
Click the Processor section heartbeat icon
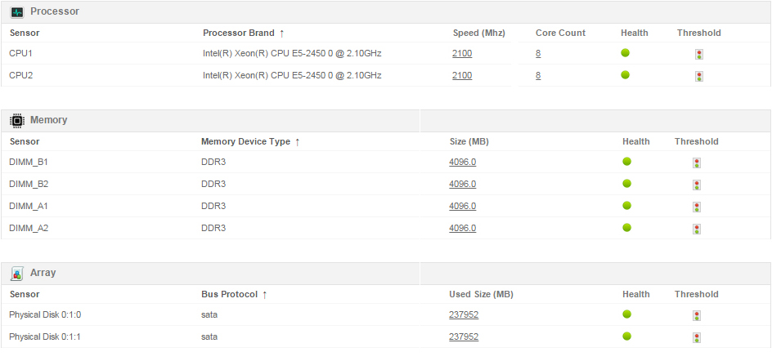(16, 12)
